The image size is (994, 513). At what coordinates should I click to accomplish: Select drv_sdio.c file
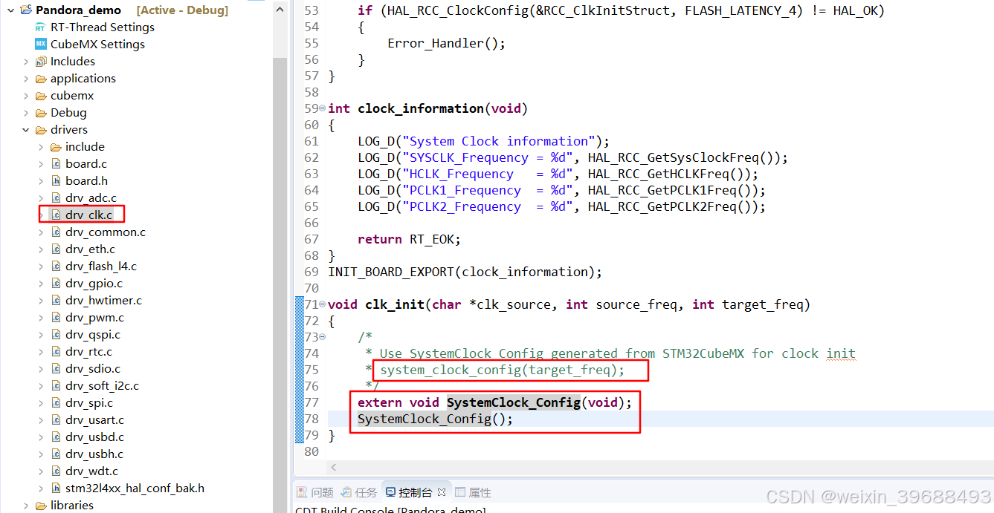coord(93,369)
